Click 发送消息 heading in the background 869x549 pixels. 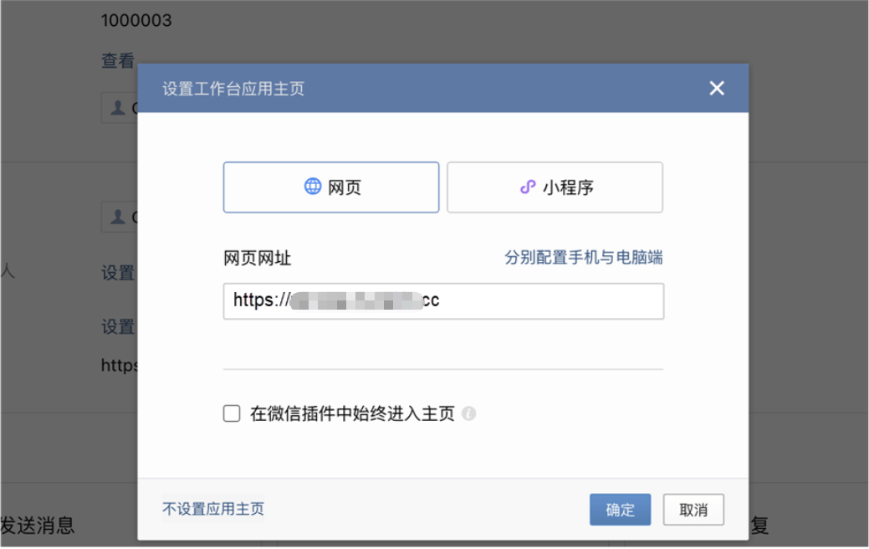(x=38, y=526)
